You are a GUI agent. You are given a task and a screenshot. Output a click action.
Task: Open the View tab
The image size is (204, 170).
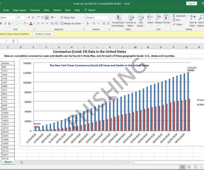point(68,10)
